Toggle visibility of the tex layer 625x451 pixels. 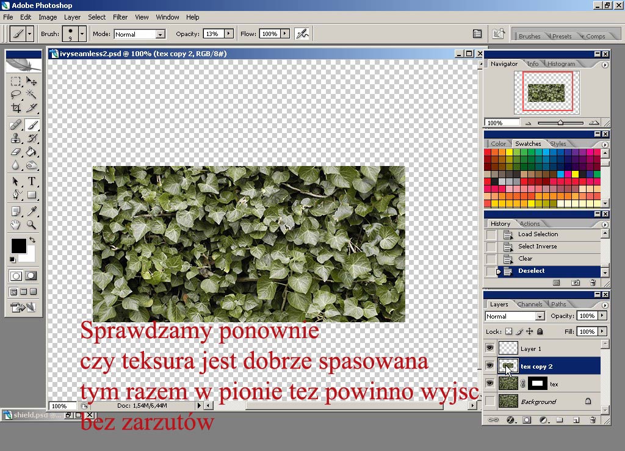tap(490, 384)
